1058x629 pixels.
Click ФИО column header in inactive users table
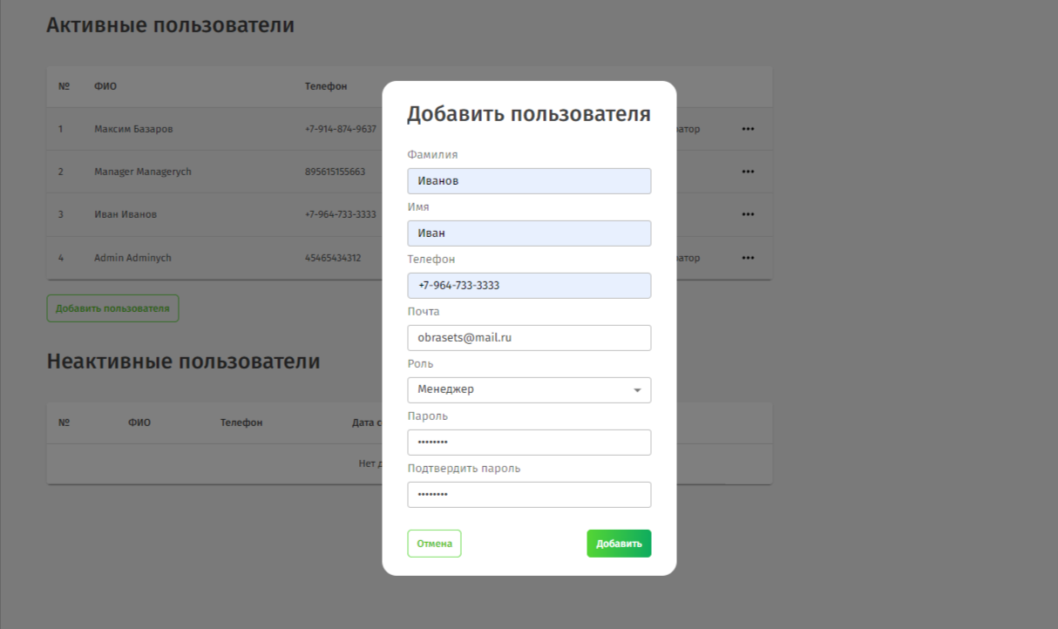139,423
